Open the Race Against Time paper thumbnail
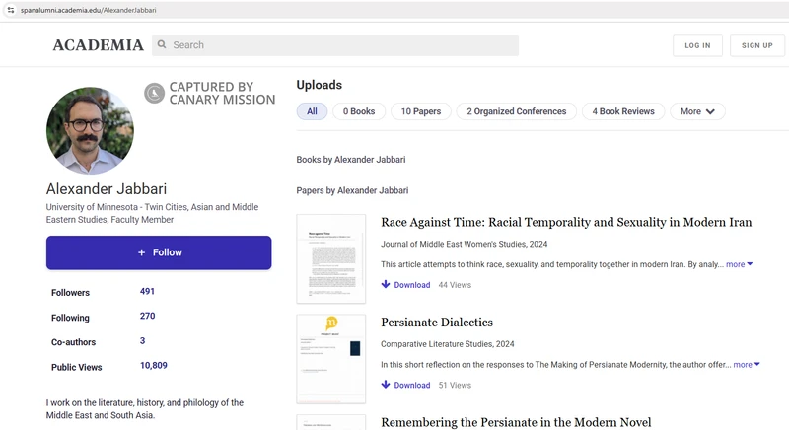This screenshot has width=789, height=430. (330, 258)
